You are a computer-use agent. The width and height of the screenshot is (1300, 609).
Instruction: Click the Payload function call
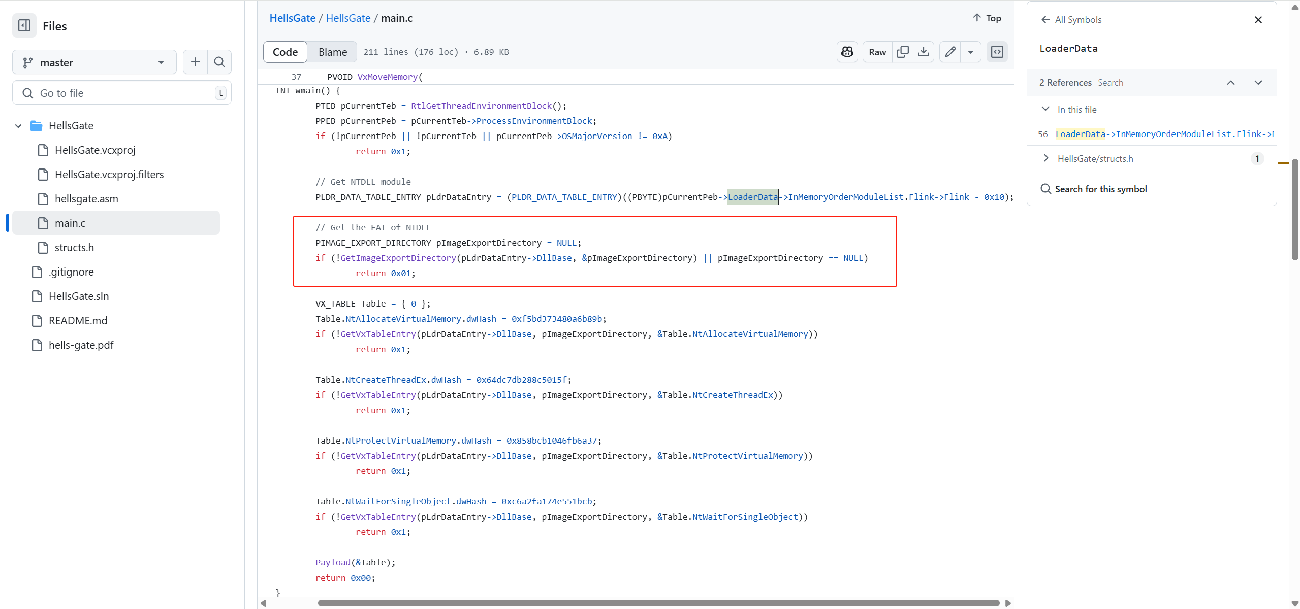coord(333,562)
